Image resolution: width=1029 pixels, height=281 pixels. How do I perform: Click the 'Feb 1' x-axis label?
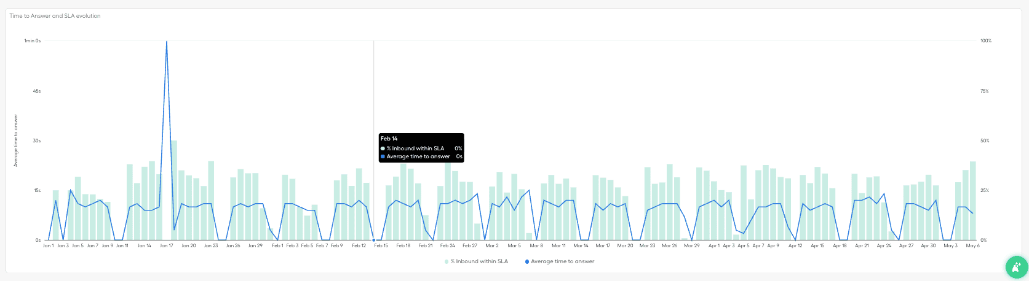pyautogui.click(x=277, y=245)
